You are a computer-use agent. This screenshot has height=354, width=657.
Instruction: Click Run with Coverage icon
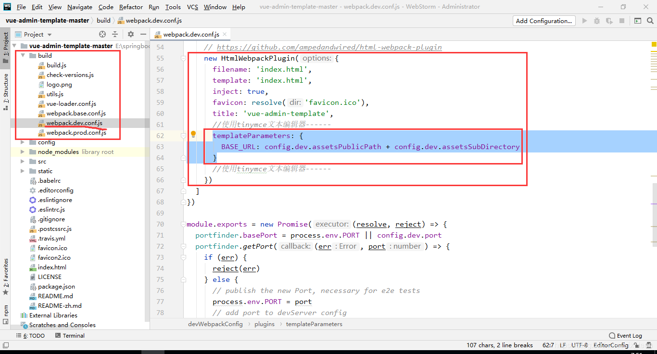pyautogui.click(x=609, y=21)
